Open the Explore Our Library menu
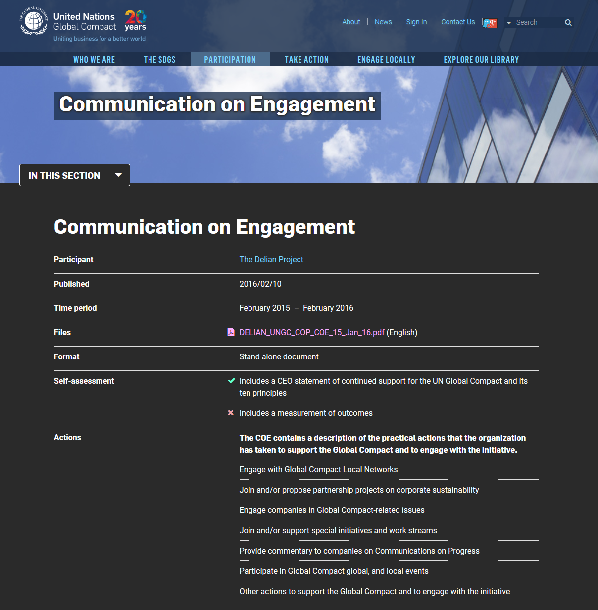This screenshot has height=610, width=598. (481, 59)
